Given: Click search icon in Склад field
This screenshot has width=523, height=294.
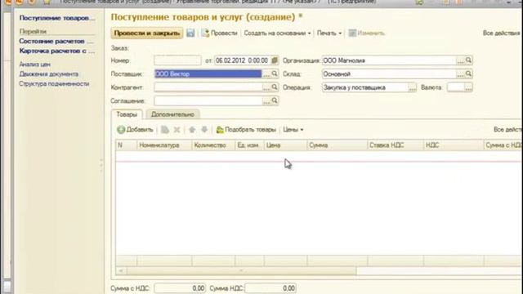Looking at the screenshot, I should (x=468, y=73).
